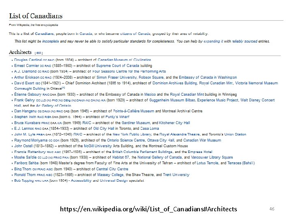Screen dimensions: 292x219
Task: Open the incomplete link in the notice
Action: [50, 41]
